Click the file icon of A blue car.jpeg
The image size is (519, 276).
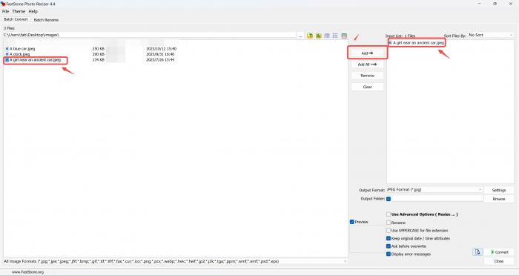tap(7, 49)
